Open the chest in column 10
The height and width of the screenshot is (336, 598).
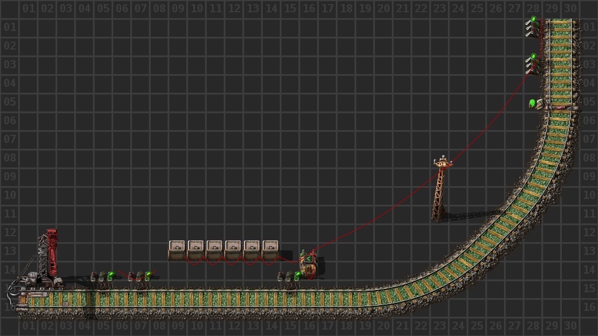pos(196,250)
